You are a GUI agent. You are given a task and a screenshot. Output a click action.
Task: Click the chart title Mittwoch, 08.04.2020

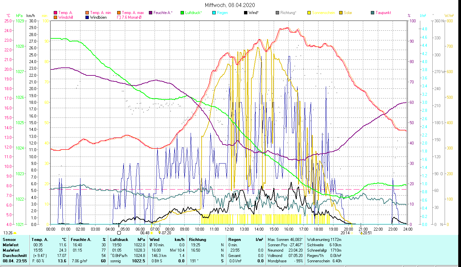(x=230, y=5)
